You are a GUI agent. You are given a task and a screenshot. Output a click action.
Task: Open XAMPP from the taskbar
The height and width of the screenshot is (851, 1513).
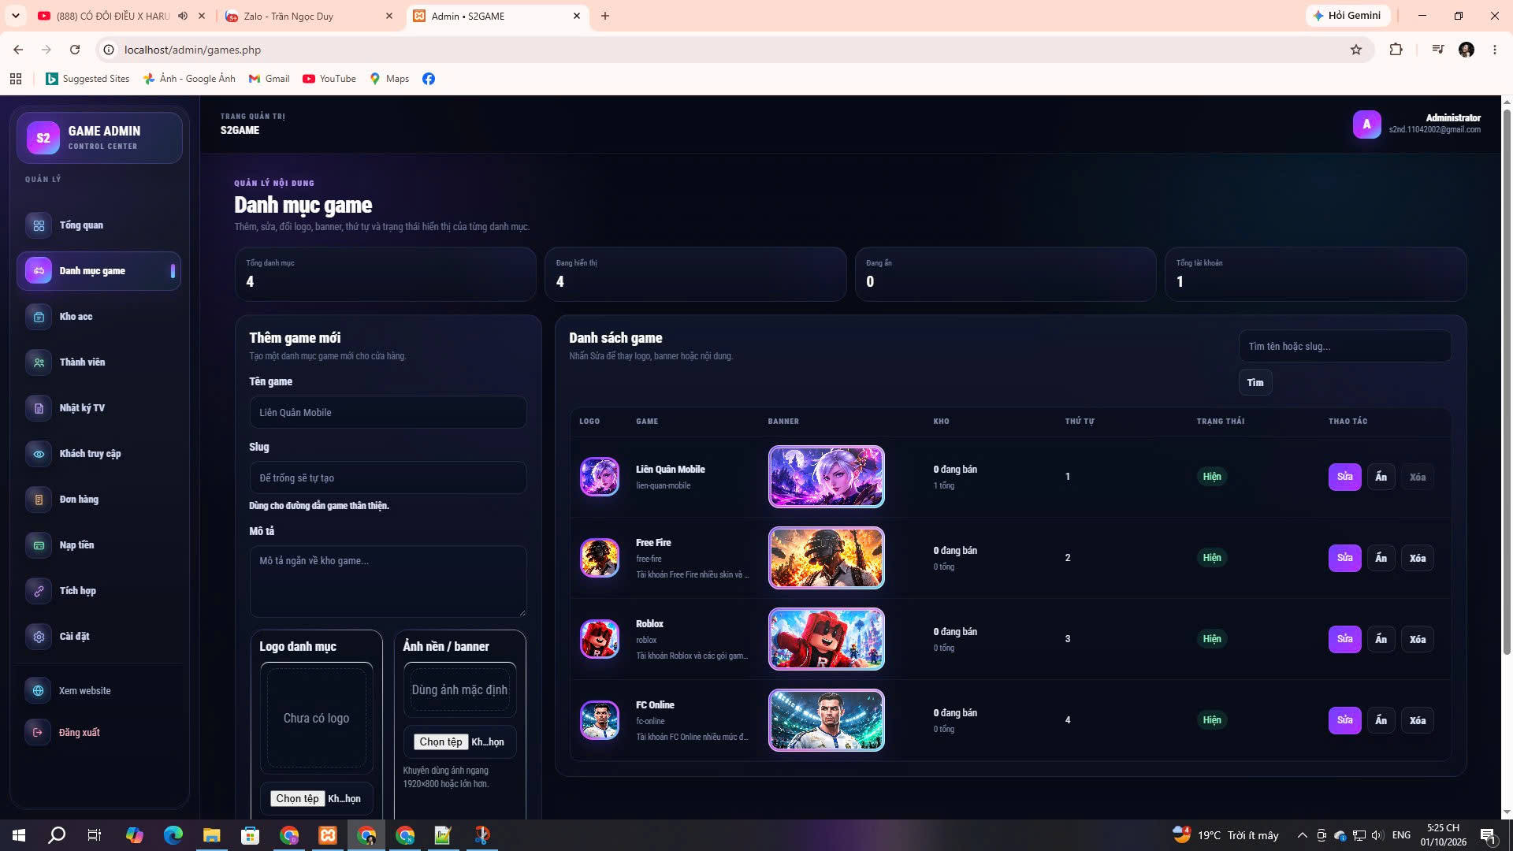click(x=328, y=835)
